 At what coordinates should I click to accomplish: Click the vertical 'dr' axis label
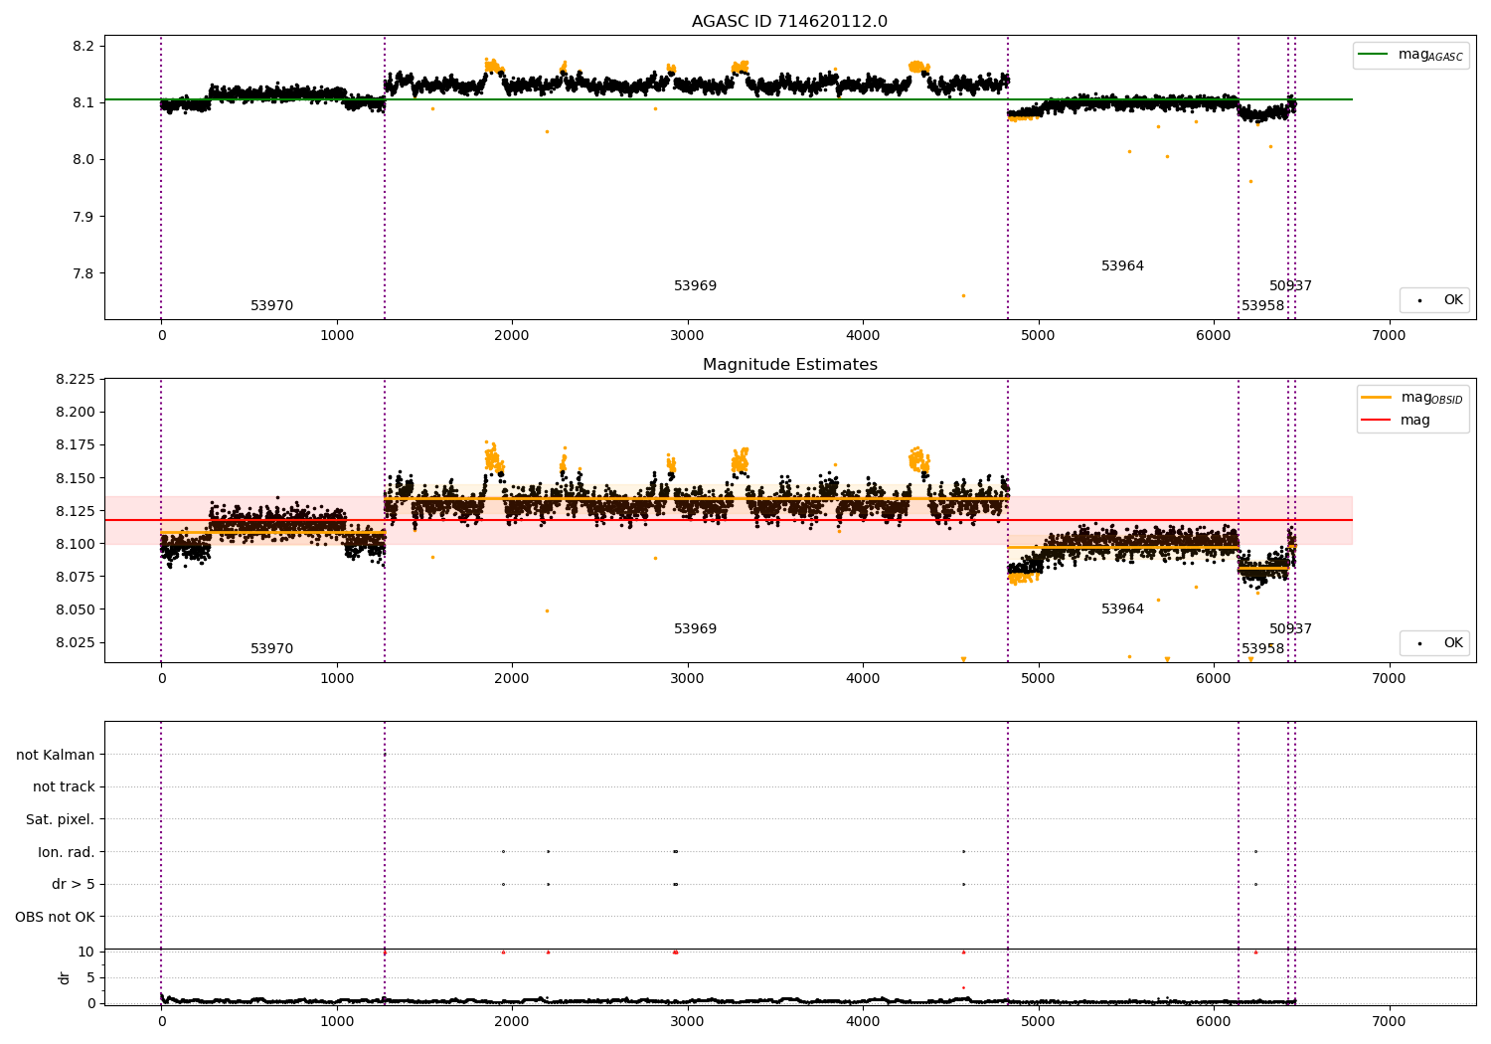point(65,977)
